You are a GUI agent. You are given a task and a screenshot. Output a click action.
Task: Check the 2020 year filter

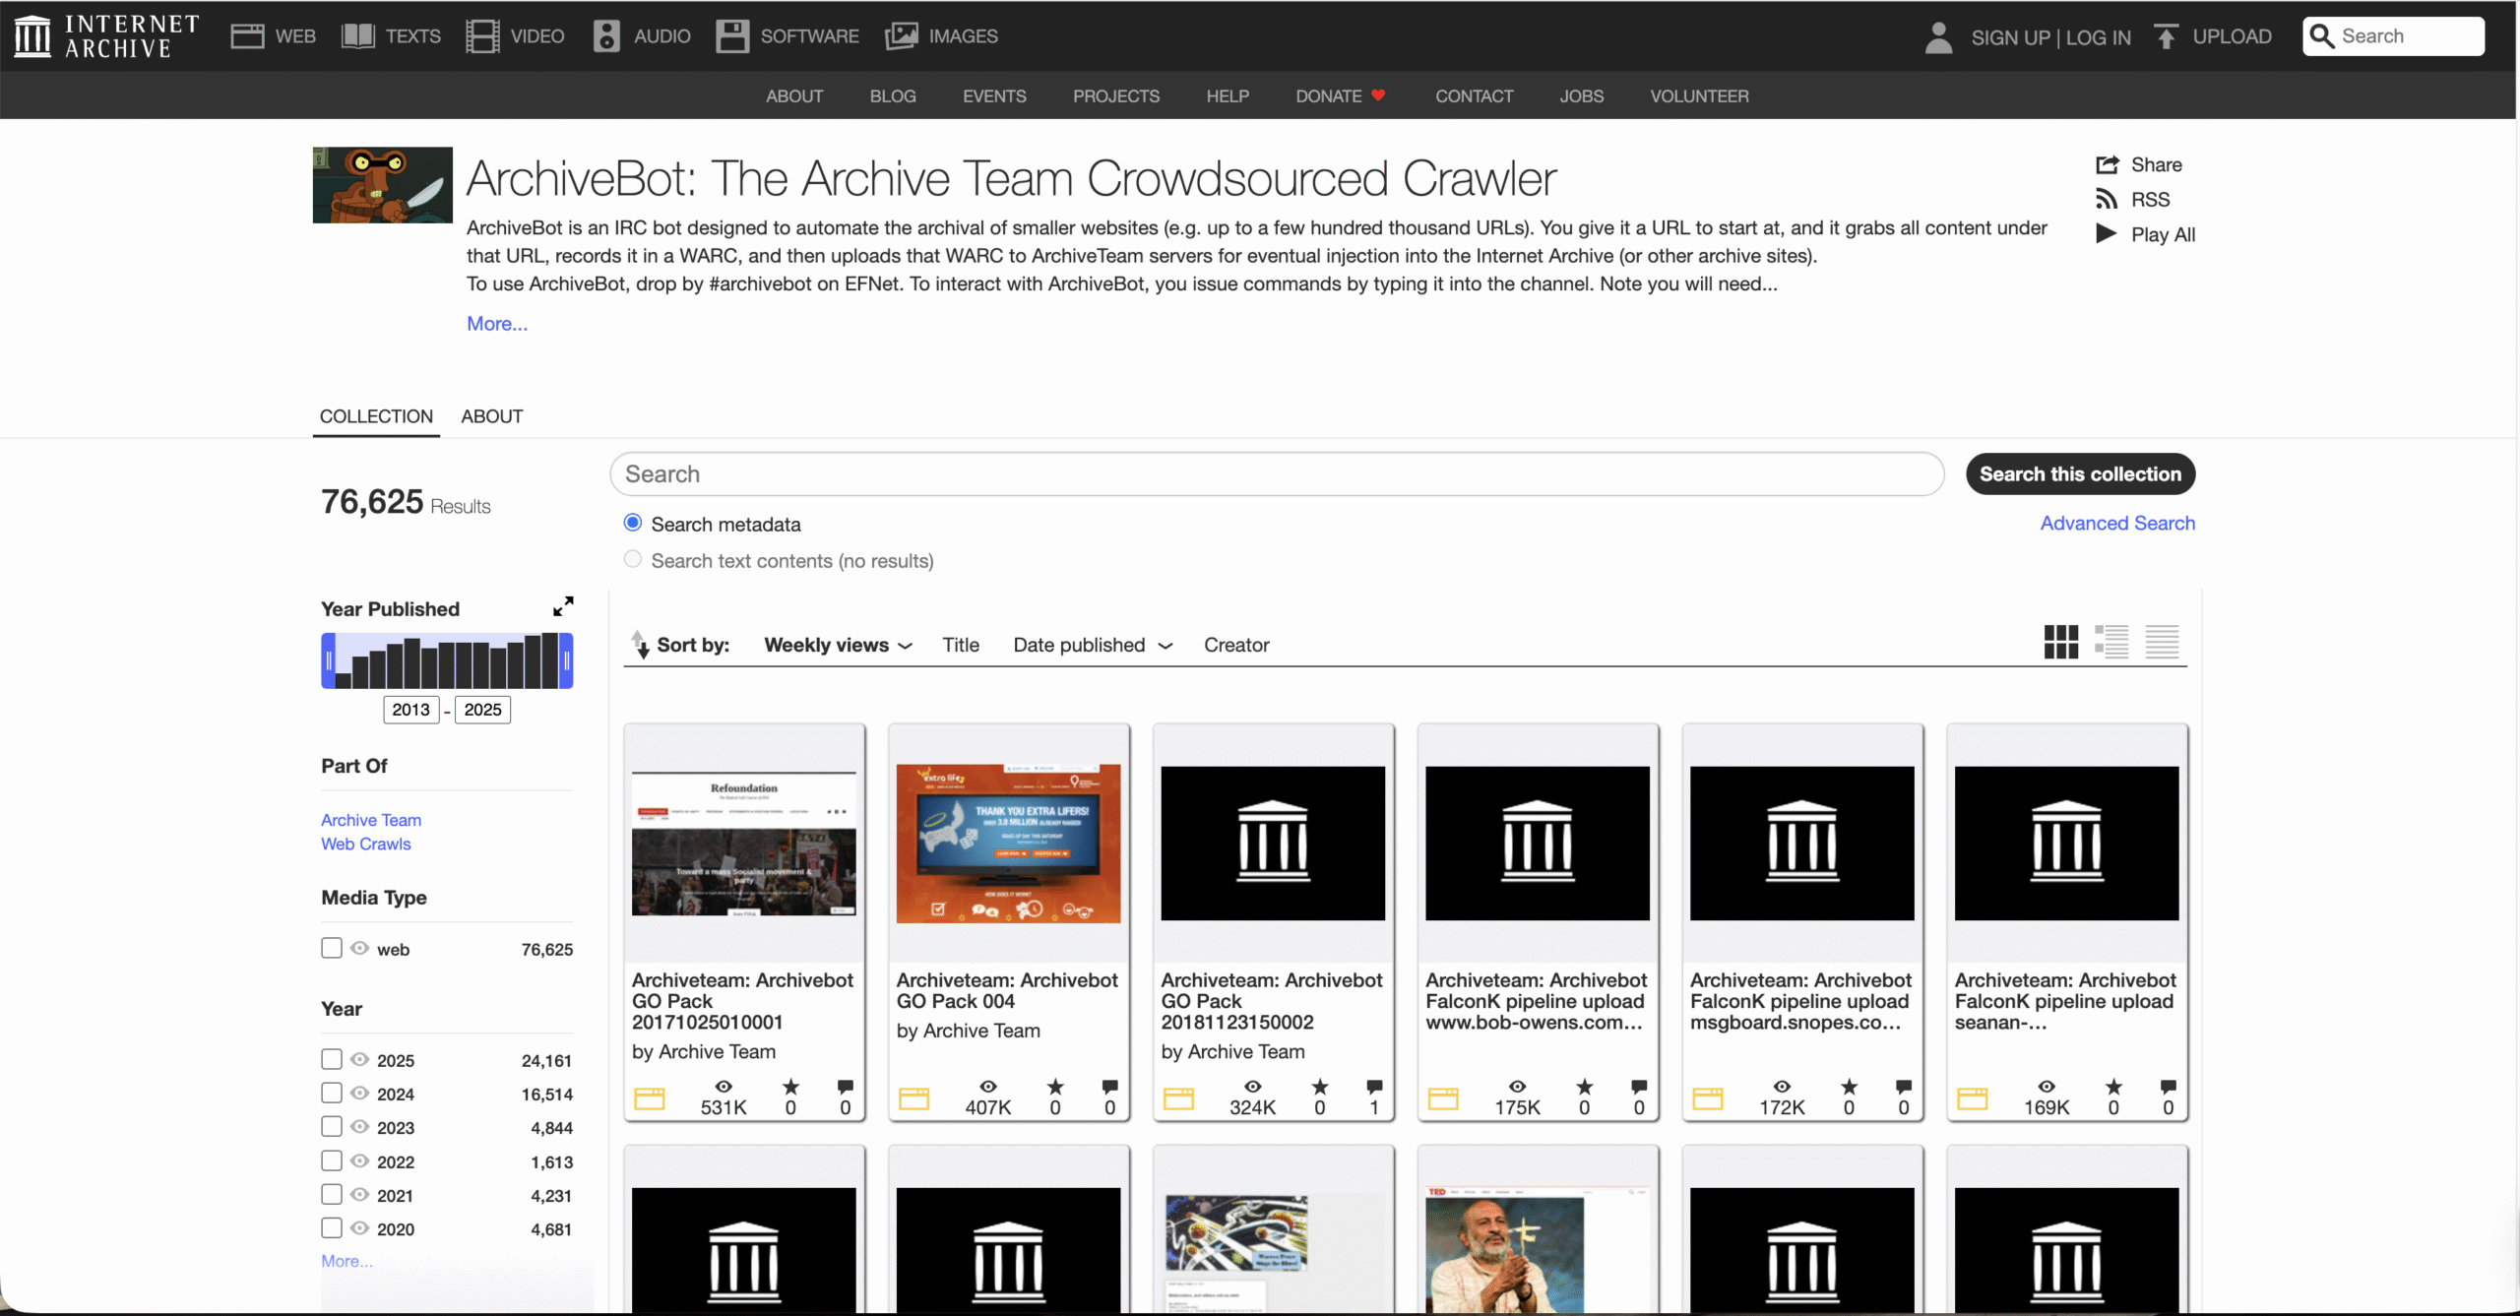point(332,1227)
